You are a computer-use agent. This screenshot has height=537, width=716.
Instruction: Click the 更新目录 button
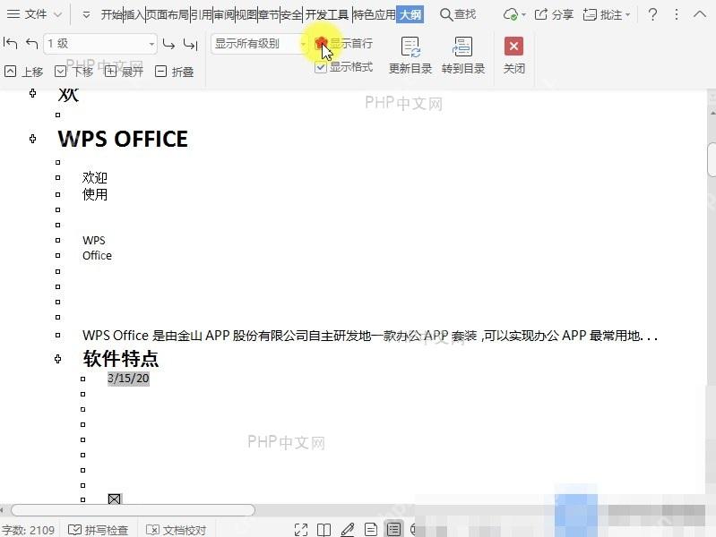[410, 55]
